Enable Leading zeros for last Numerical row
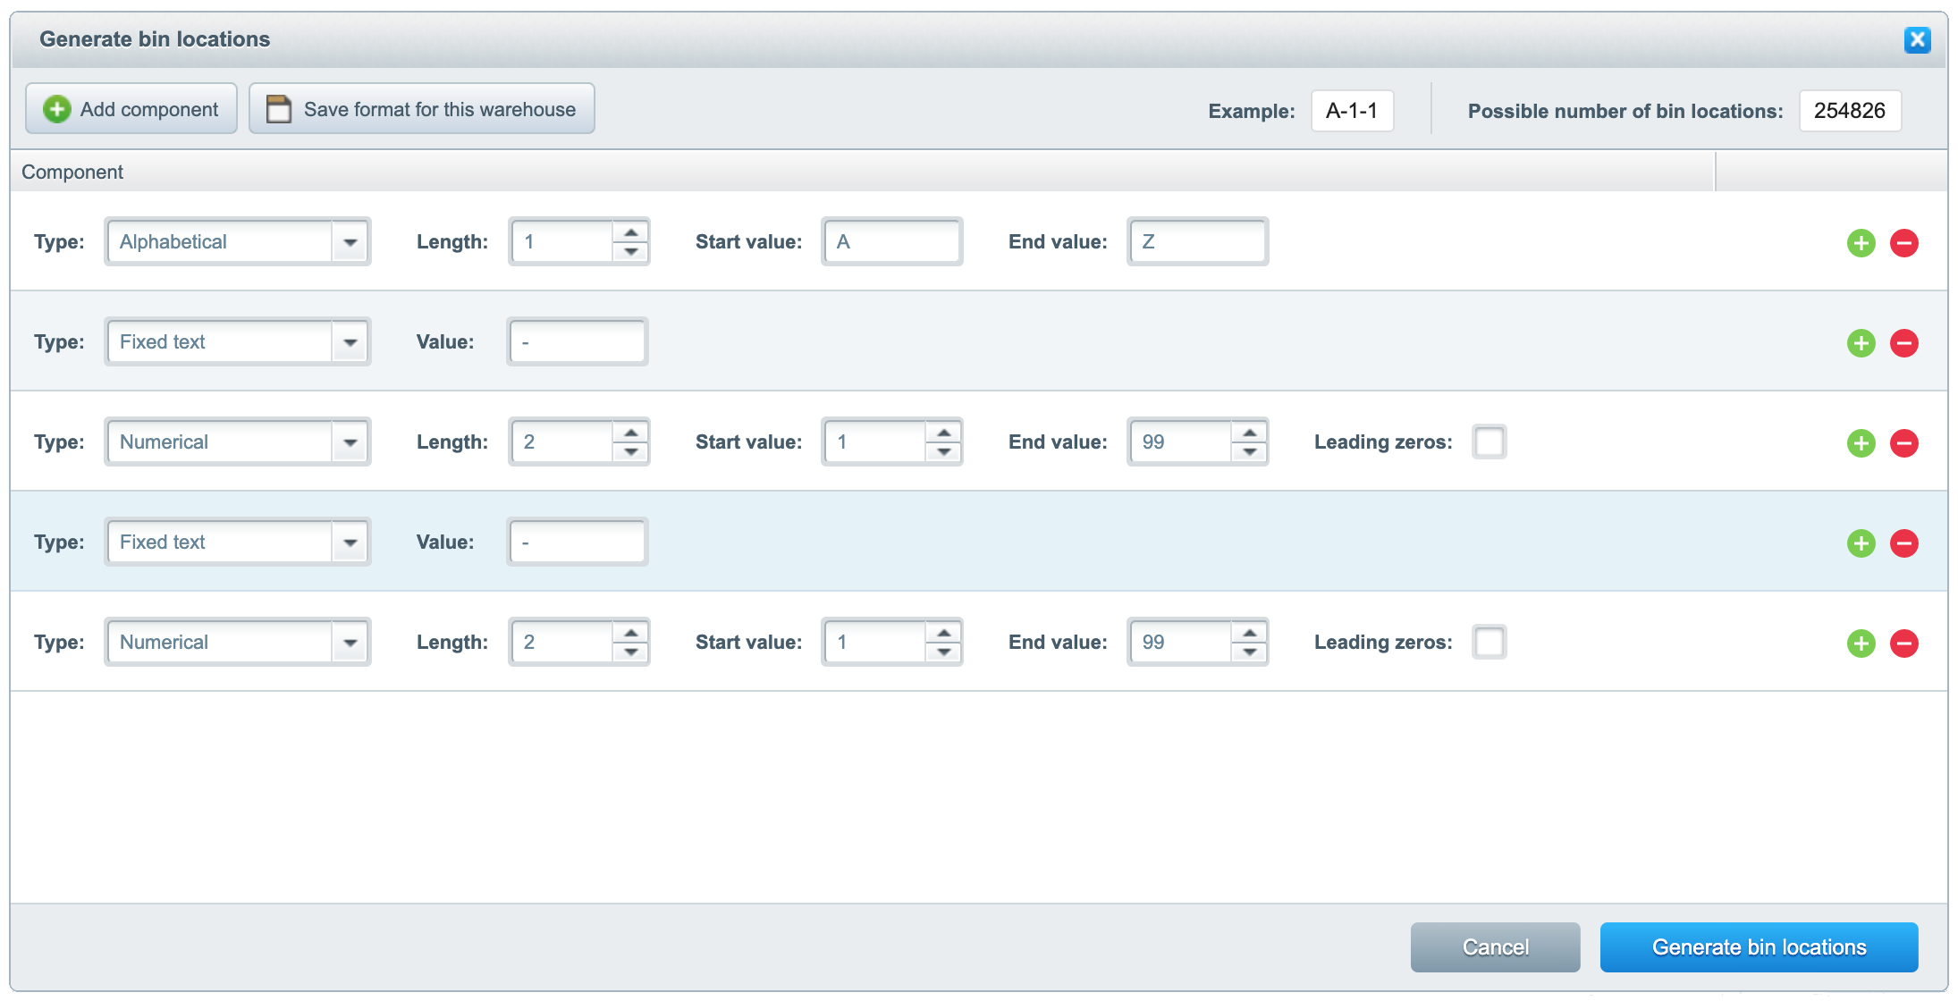Image resolution: width=1958 pixels, height=1001 pixels. click(x=1489, y=642)
